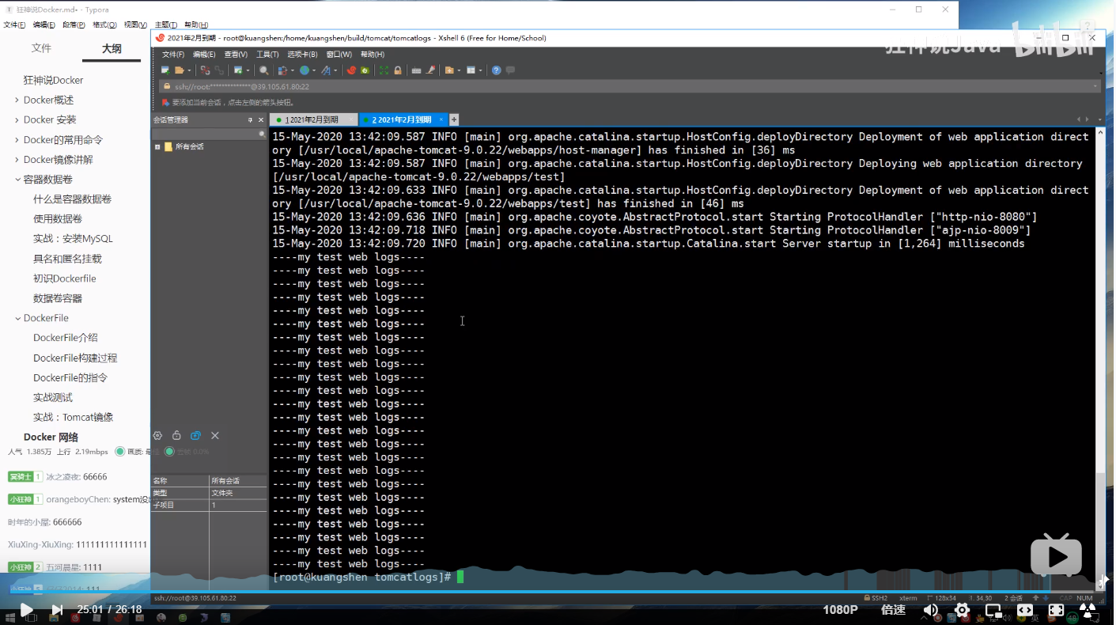Click the Open session folder icon in Xshell
The height and width of the screenshot is (625, 1116).
pos(180,70)
